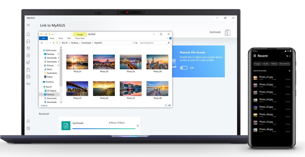The width and height of the screenshot is (305, 157).
Task: Tap the Videos filter on the phone
Action: pos(274,64)
